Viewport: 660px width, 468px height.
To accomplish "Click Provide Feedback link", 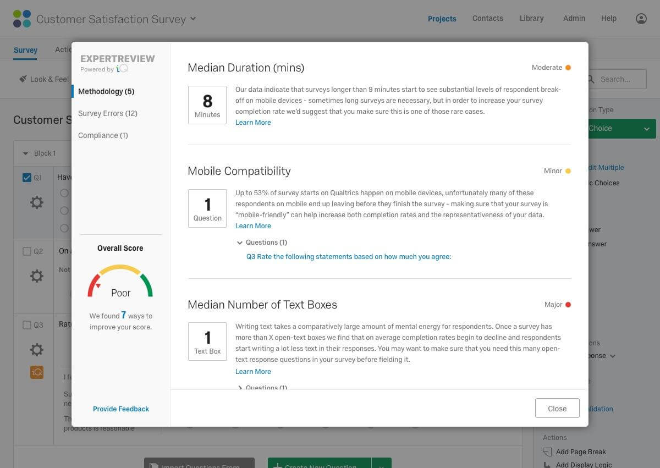I will [121, 409].
